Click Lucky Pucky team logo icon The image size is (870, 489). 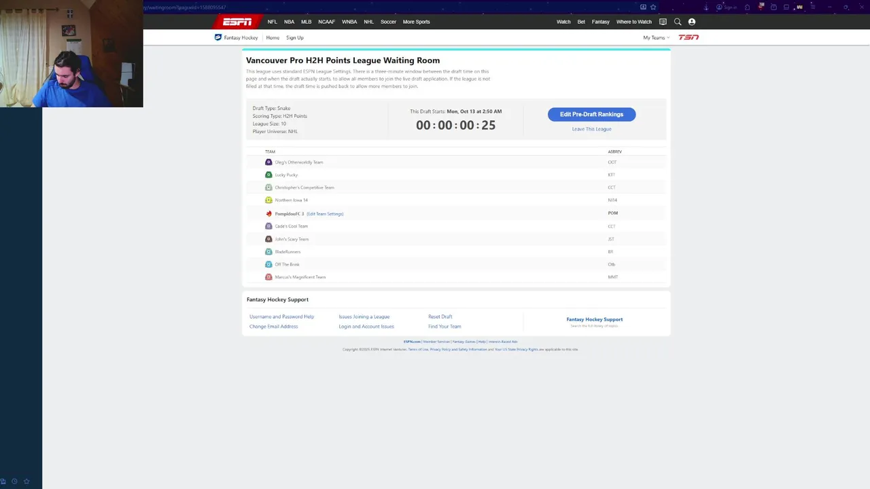[268, 175]
